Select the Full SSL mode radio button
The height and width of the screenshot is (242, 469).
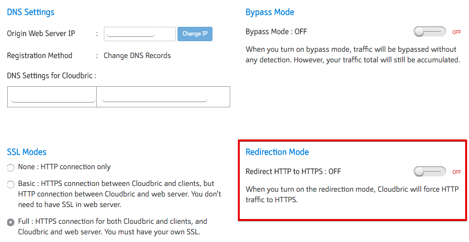click(11, 222)
